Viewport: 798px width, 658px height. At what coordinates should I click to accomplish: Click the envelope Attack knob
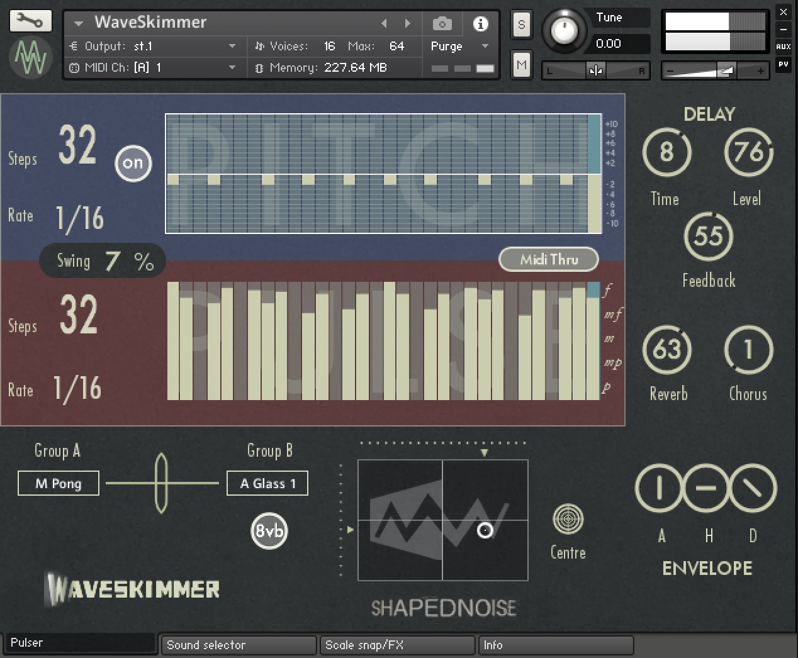[x=659, y=488]
